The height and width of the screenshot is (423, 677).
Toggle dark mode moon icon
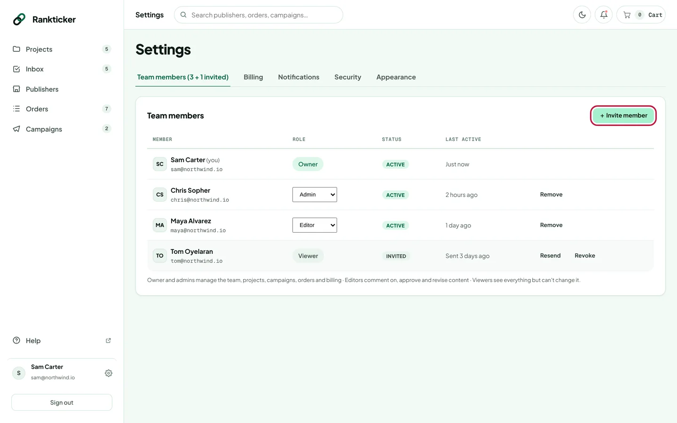coord(582,15)
